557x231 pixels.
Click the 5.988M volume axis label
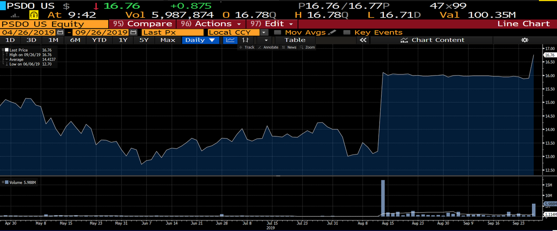click(550, 204)
